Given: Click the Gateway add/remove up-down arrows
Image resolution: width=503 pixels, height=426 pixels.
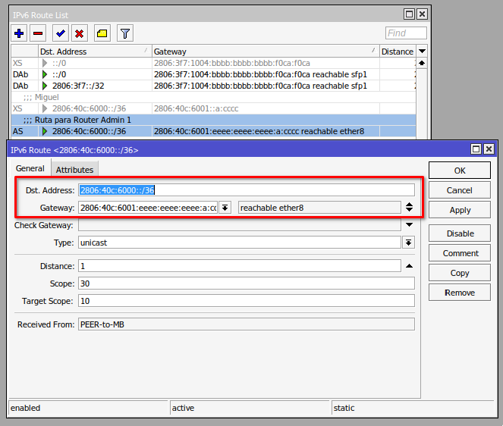Looking at the screenshot, I should coord(410,208).
